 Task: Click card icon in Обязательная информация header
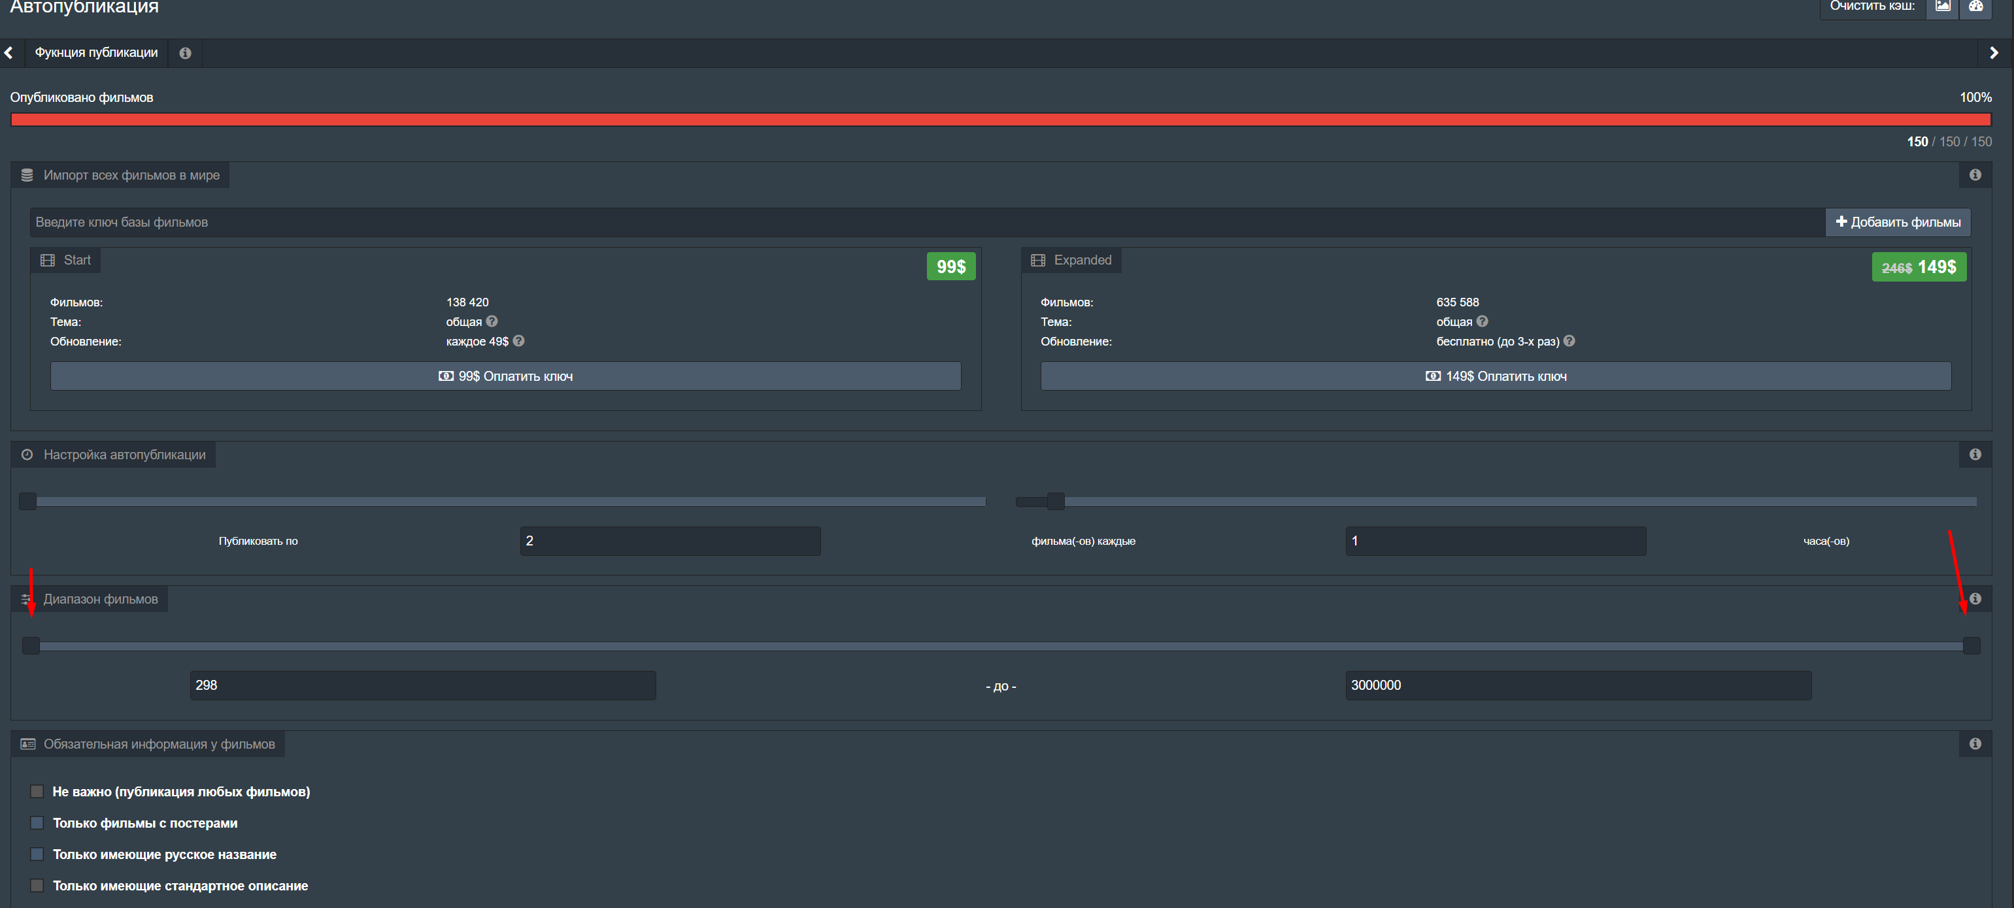click(28, 744)
